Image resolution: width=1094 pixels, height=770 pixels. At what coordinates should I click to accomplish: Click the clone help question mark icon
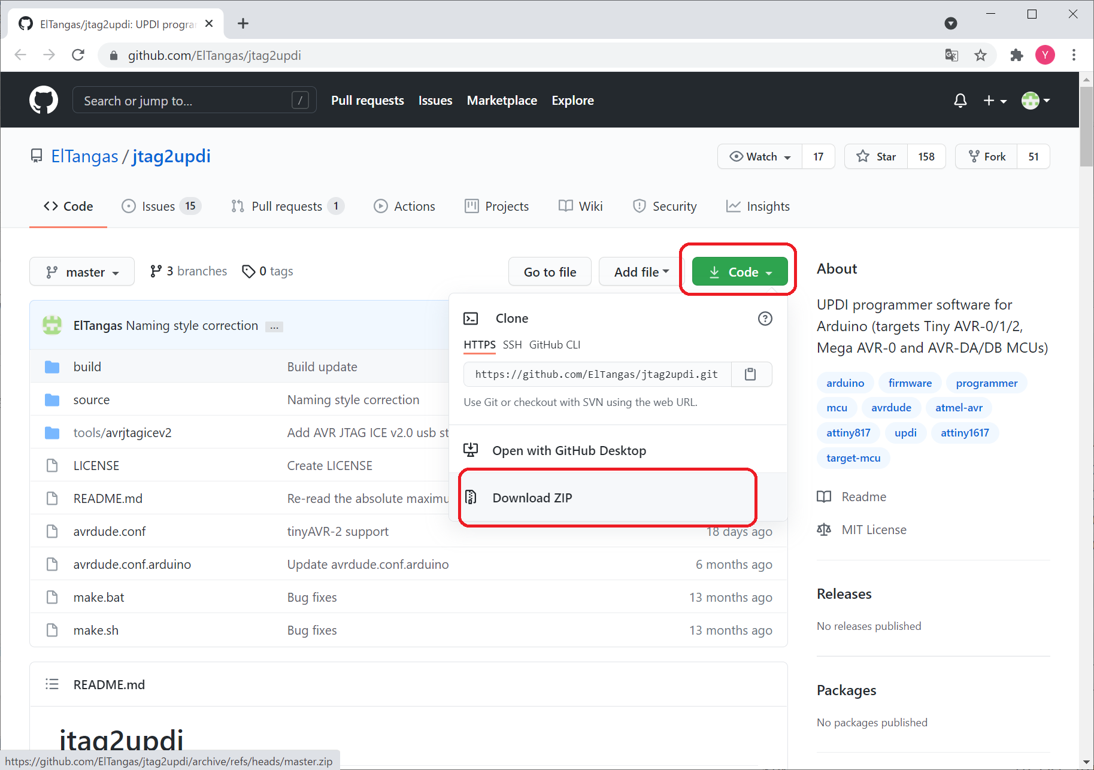[x=765, y=319]
